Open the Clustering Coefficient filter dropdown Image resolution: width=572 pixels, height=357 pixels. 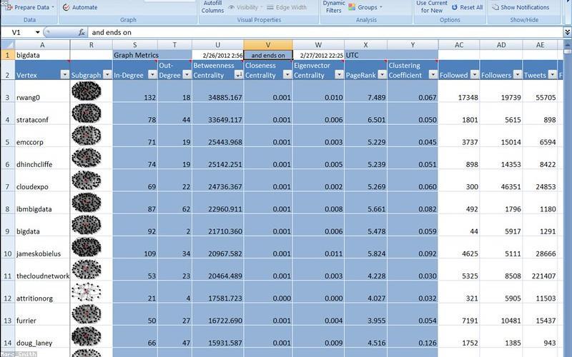[433, 75]
